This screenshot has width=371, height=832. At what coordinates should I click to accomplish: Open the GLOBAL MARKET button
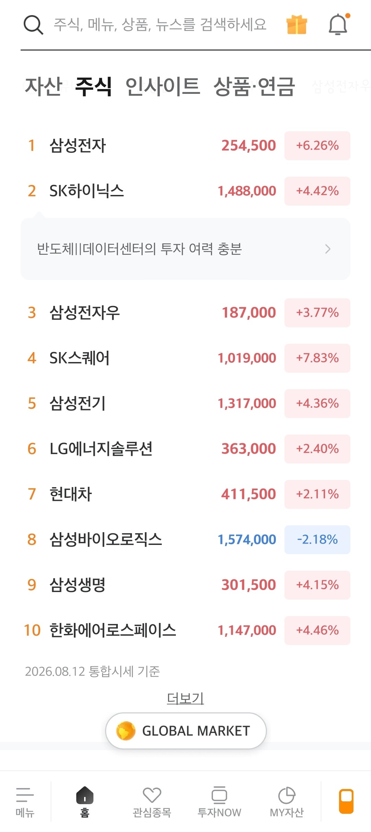pyautogui.click(x=186, y=731)
